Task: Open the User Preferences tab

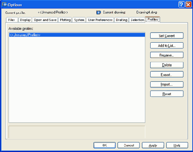Action: [100, 20]
